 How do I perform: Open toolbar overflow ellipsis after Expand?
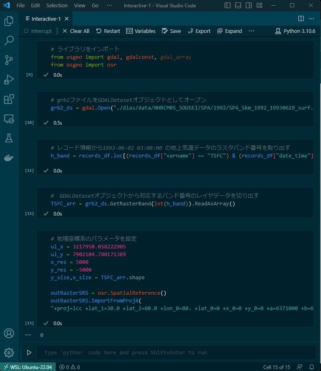pos(252,31)
